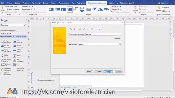The height and width of the screenshot is (98, 175).
Task: Click the Далее button in wizard
Action: (109, 72)
